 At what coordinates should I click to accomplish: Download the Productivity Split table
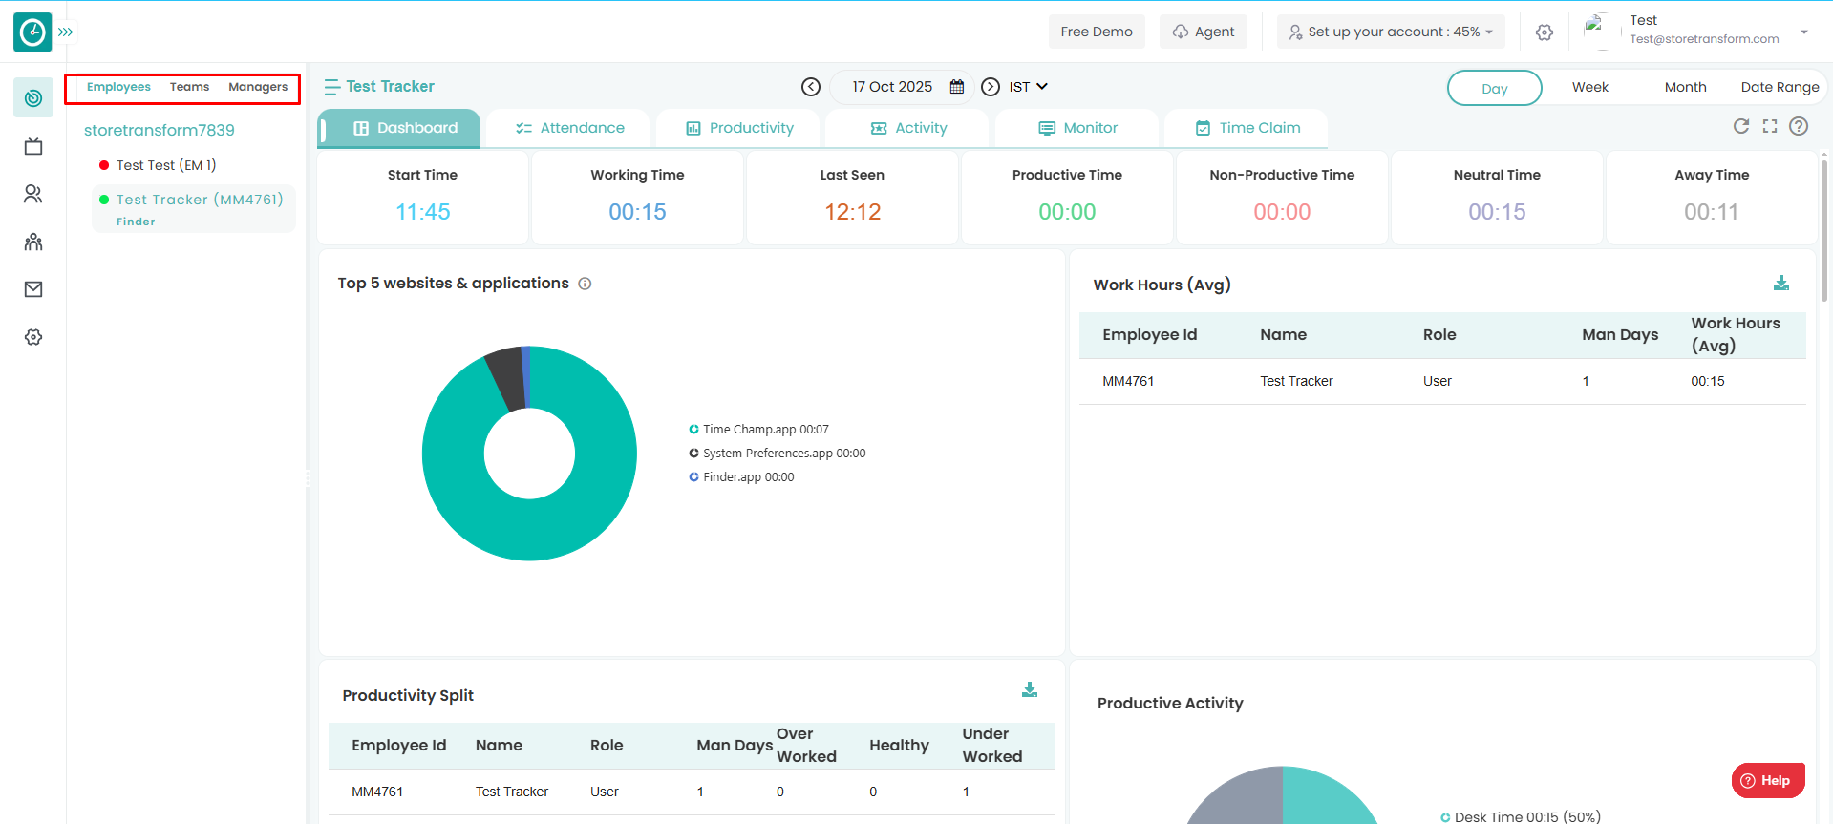tap(1030, 689)
